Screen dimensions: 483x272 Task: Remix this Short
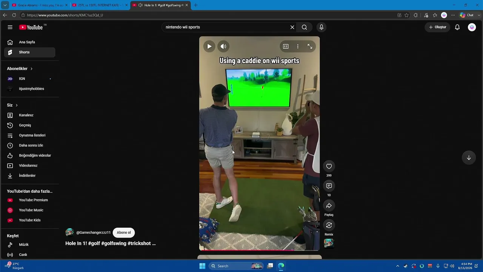point(329,225)
